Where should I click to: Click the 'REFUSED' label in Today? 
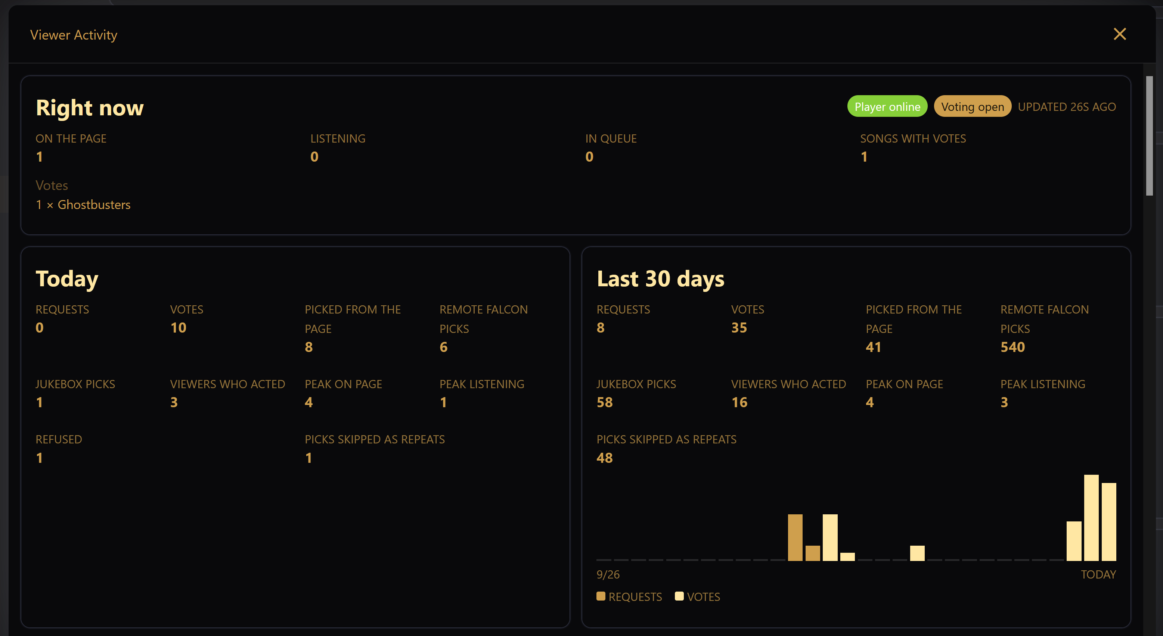click(x=59, y=439)
